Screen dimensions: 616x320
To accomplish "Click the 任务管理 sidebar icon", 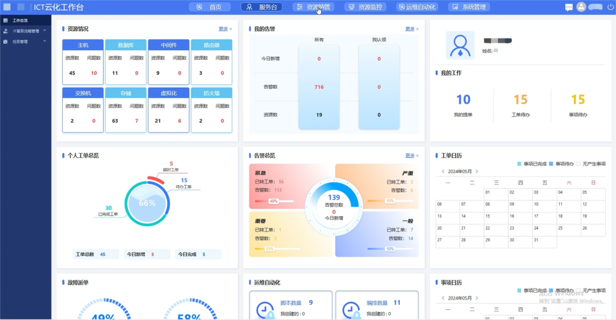I will [6, 42].
